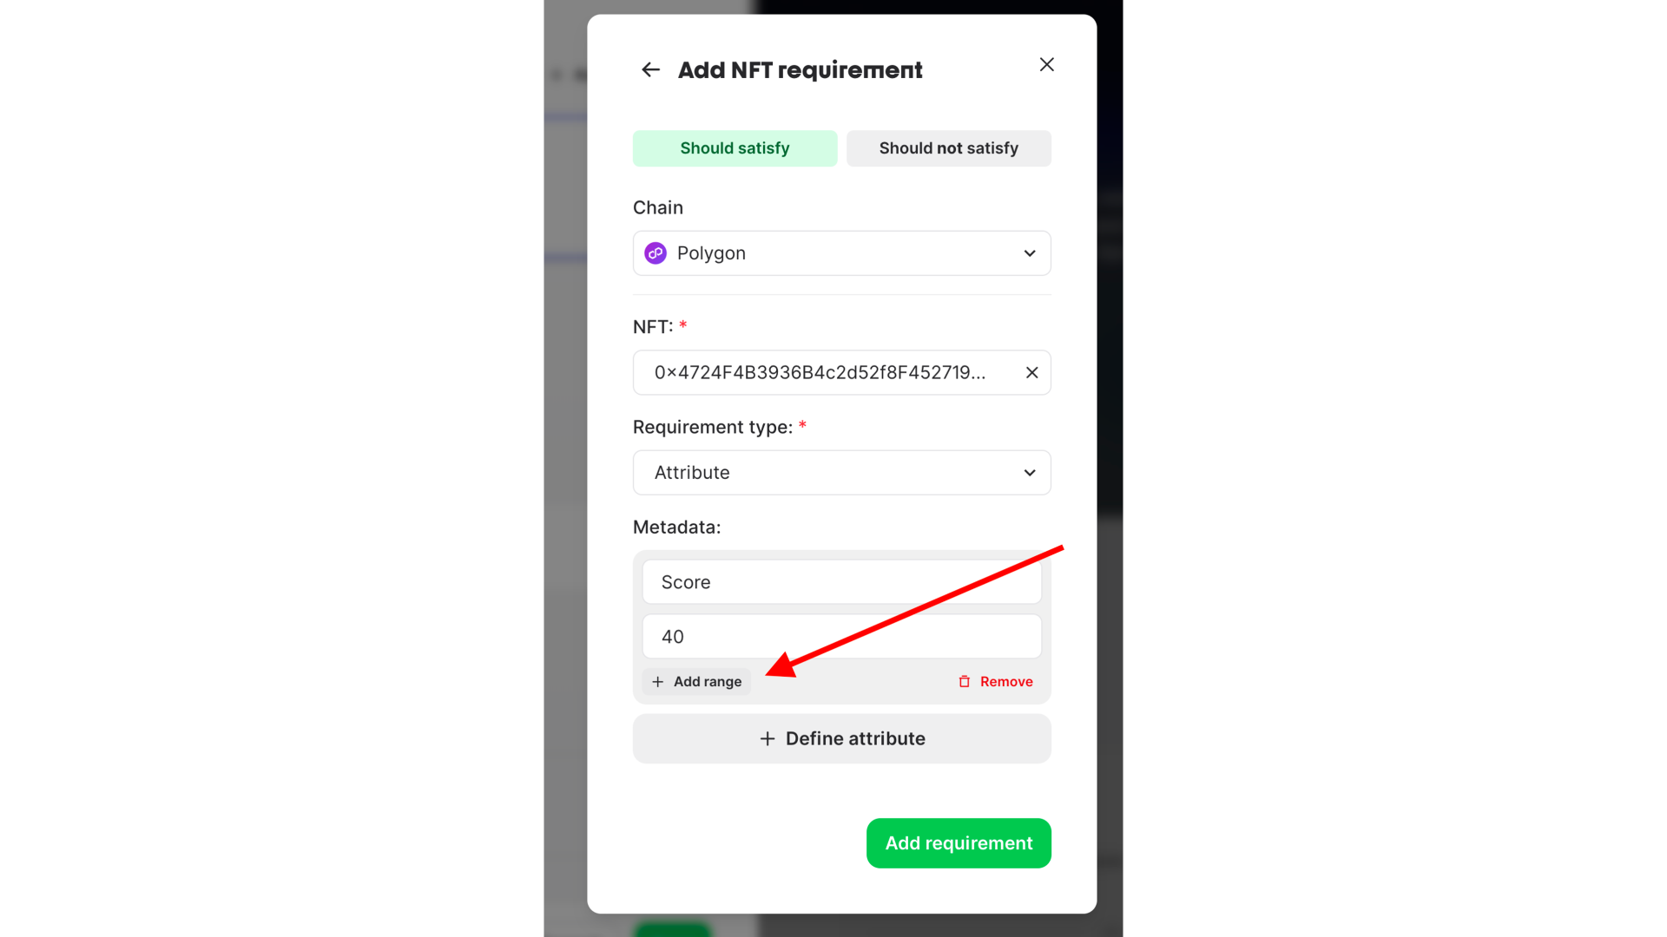Click the Attribute requirement type option
Image resolution: width=1667 pixels, height=937 pixels.
(841, 471)
